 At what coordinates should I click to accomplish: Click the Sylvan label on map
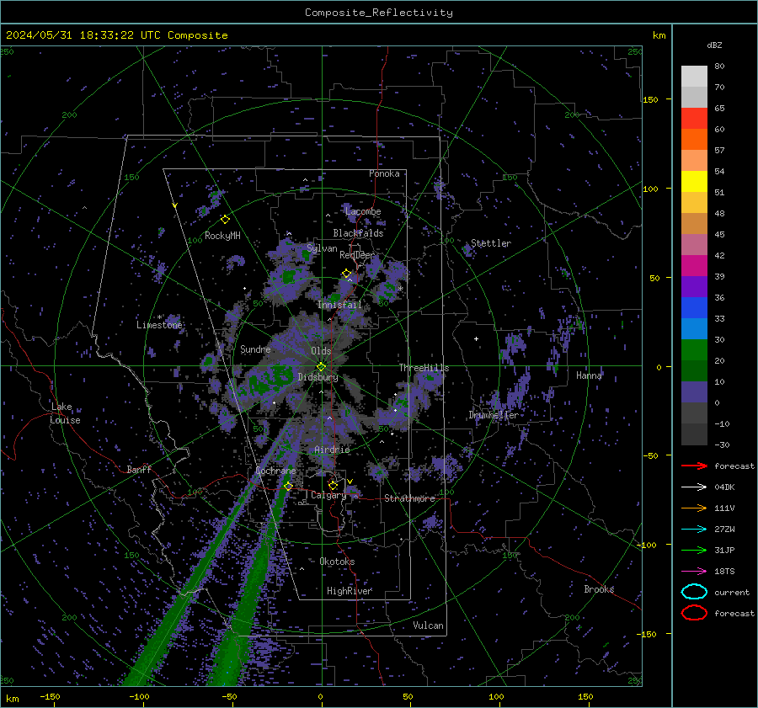point(322,248)
